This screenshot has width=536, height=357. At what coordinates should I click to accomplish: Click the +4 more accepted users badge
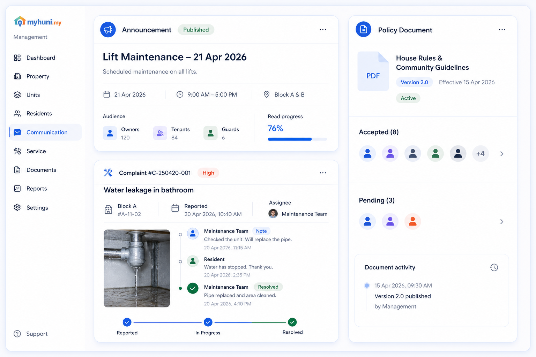pos(481,154)
